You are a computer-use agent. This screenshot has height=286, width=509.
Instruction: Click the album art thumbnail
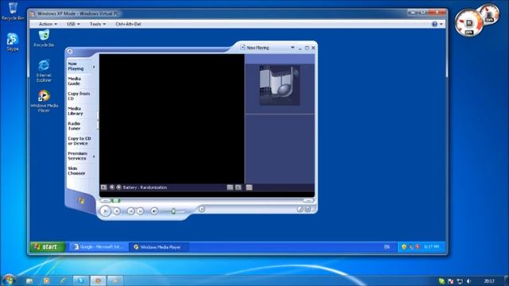tap(279, 85)
